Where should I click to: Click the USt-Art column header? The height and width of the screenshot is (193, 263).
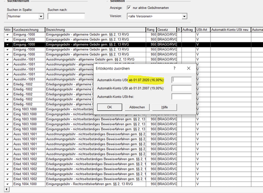pos(203,30)
